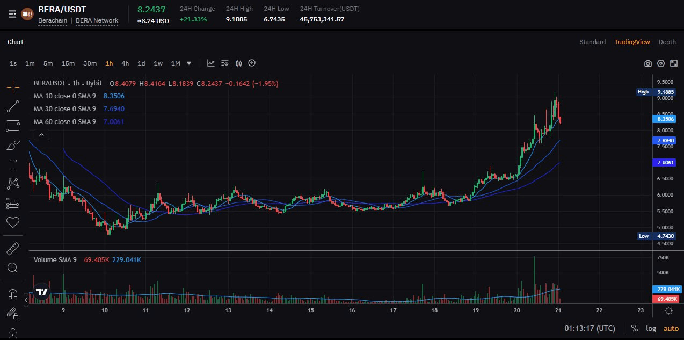This screenshot has width=684, height=340.
Task: Click the BERA/USDT pair title
Action: point(62,10)
